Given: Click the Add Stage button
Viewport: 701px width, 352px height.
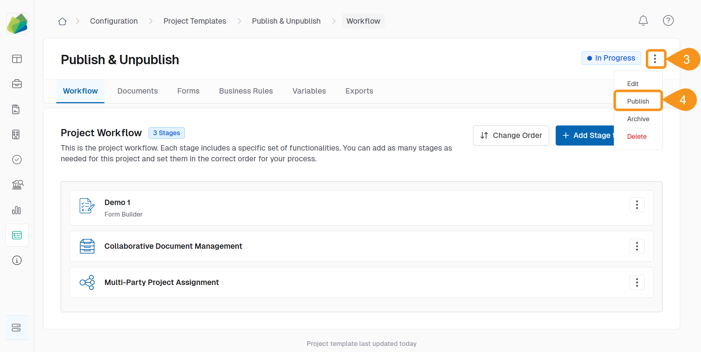Looking at the screenshot, I should (585, 135).
